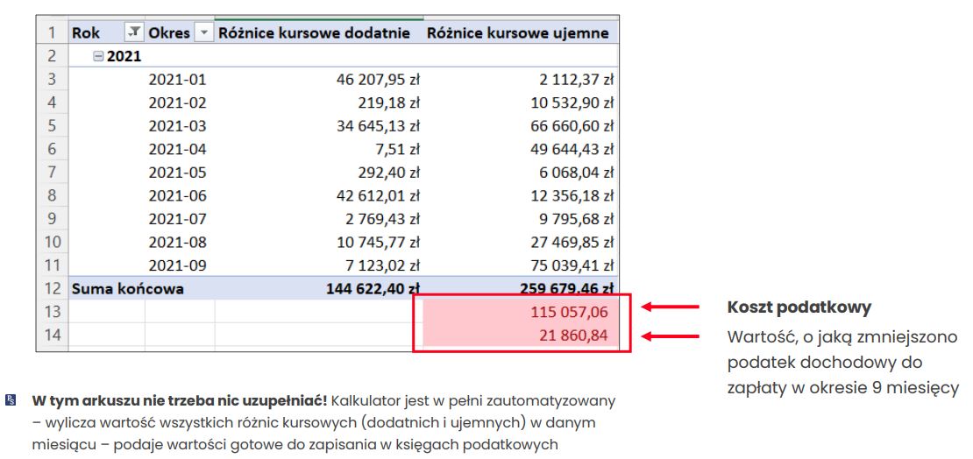Click the upper red arrow near Koszt podatkowy
This screenshot has width=973, height=459.
[670, 307]
